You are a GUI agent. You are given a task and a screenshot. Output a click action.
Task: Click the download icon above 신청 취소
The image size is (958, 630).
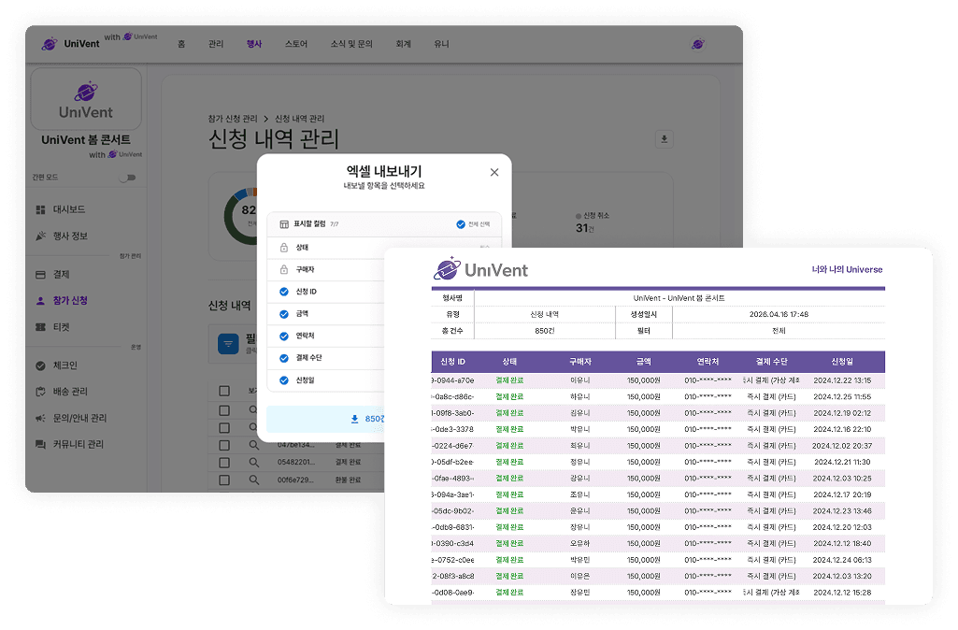tap(664, 138)
